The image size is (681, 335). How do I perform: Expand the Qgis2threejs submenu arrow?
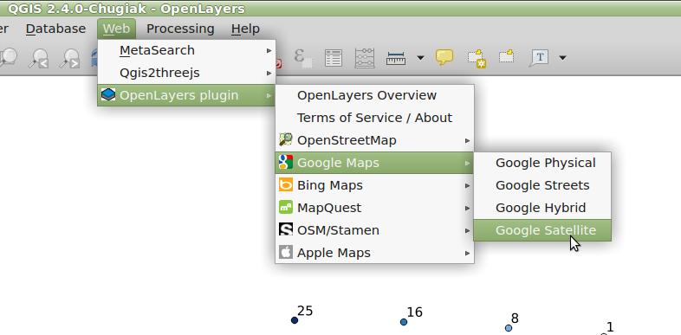tap(269, 74)
